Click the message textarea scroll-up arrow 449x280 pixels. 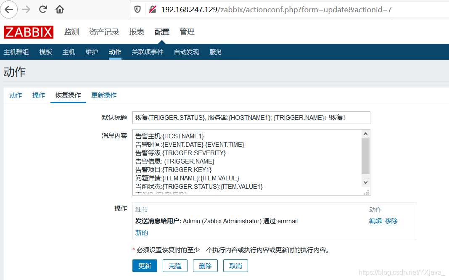[x=365, y=134]
